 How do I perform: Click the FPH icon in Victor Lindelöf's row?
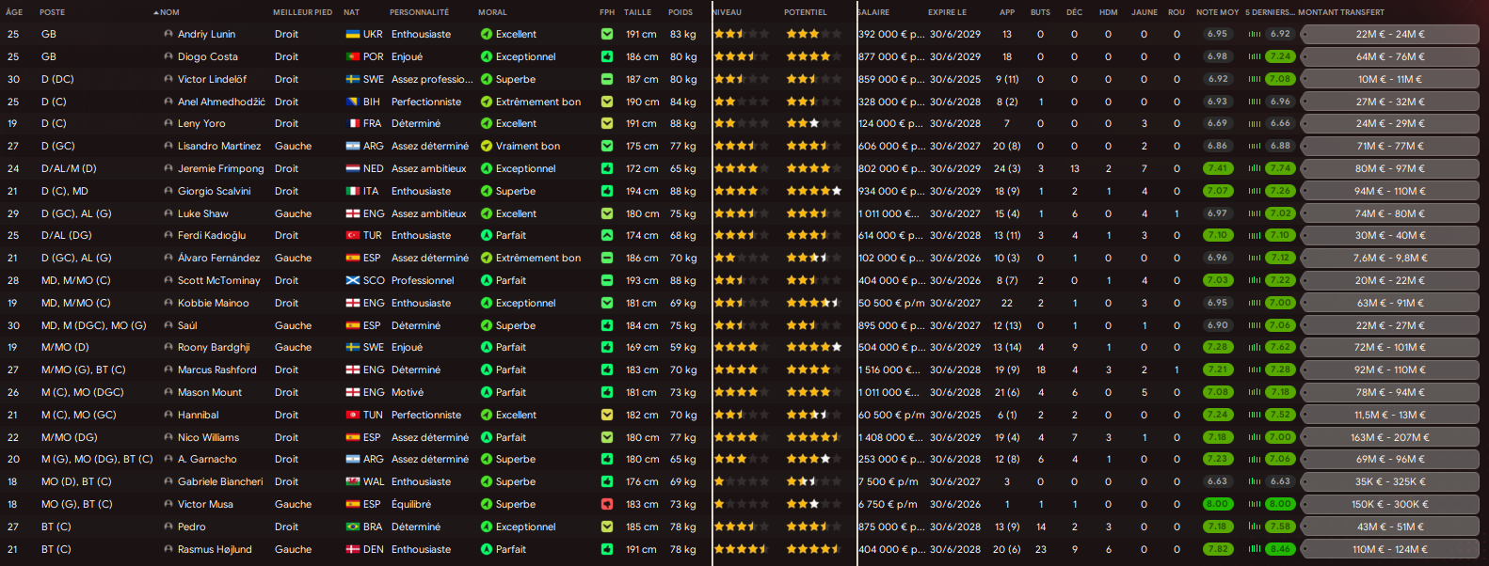pyautogui.click(x=607, y=79)
